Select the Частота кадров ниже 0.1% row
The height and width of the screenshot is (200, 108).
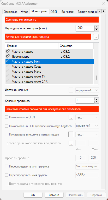50,81
